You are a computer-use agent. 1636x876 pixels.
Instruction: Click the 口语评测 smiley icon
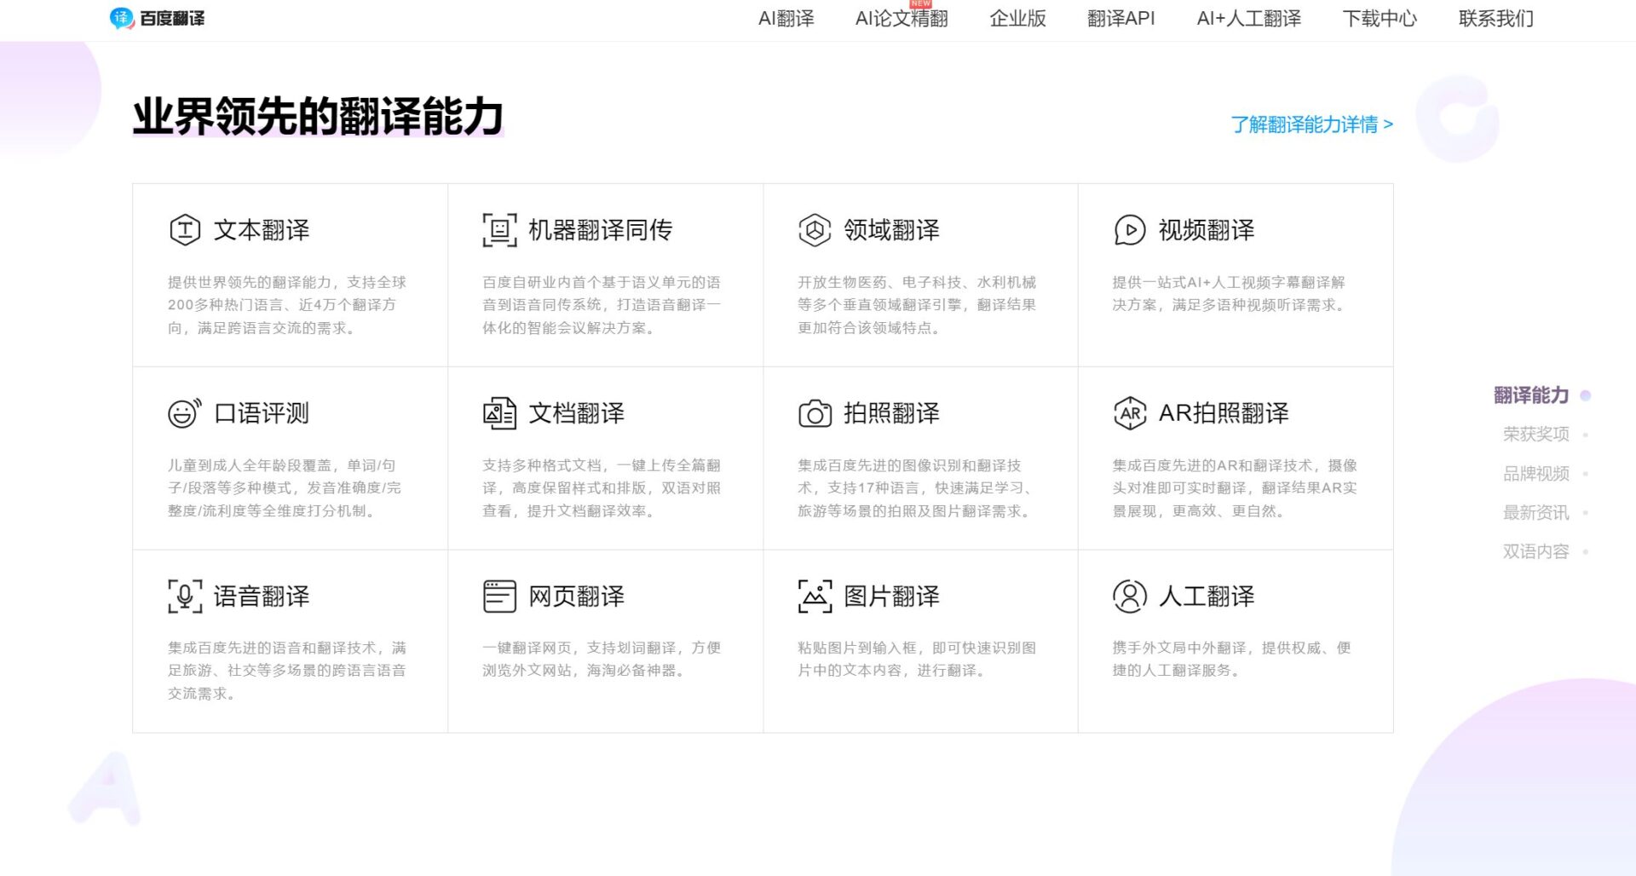click(x=185, y=413)
